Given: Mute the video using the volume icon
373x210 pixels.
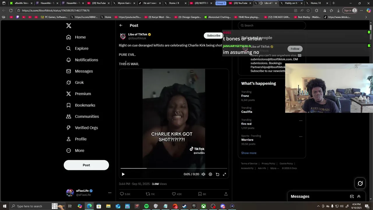Looking at the screenshot, I should [x=203, y=174].
